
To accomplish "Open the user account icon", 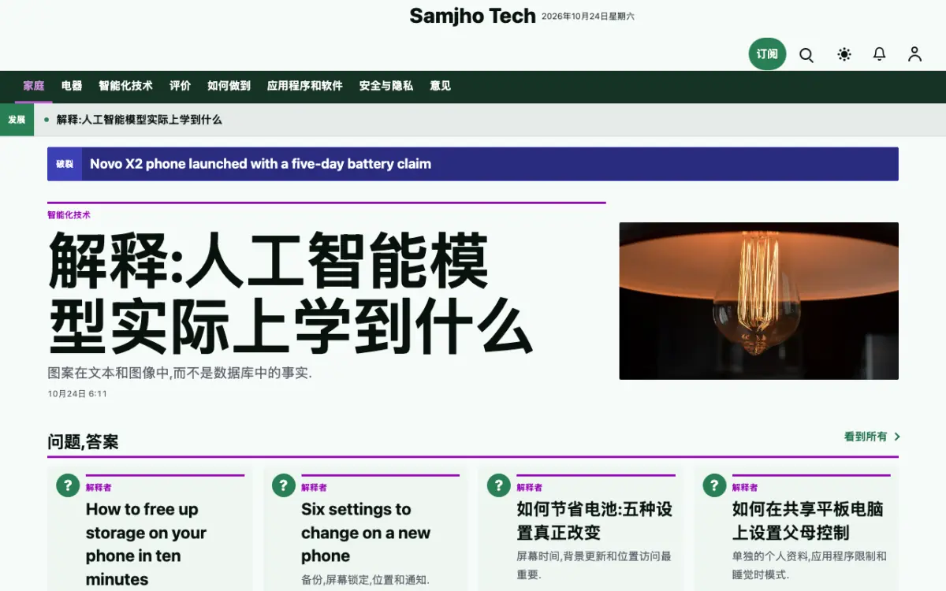I will pos(914,54).
